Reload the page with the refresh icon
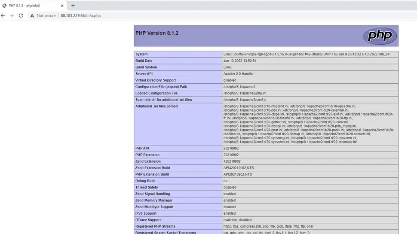The height and width of the screenshot is (234, 417). click(21, 15)
